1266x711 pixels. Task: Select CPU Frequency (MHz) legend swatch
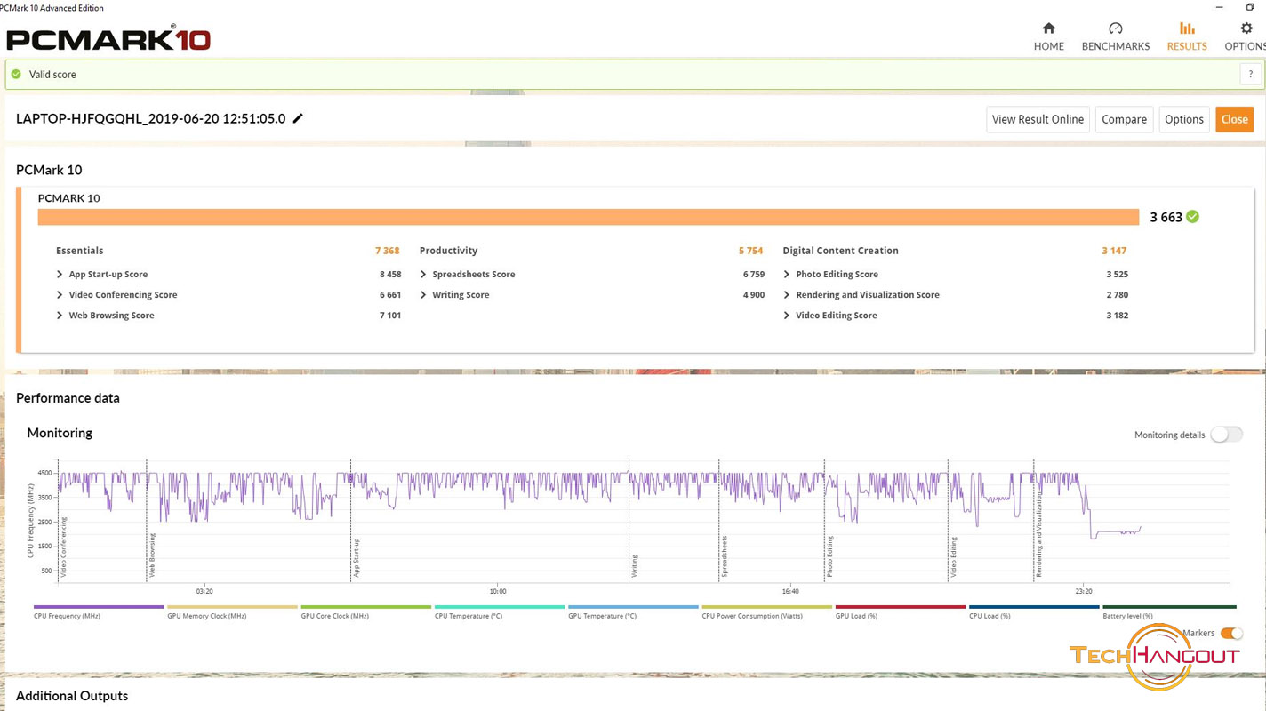click(99, 607)
